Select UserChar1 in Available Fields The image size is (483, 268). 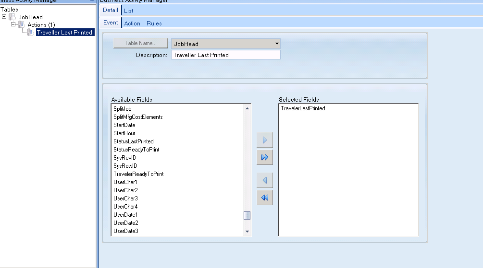click(x=125, y=182)
